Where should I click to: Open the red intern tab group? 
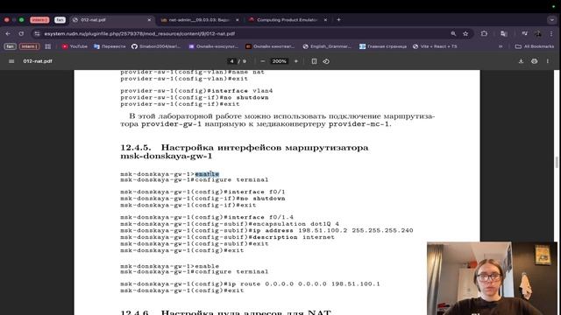click(39, 20)
